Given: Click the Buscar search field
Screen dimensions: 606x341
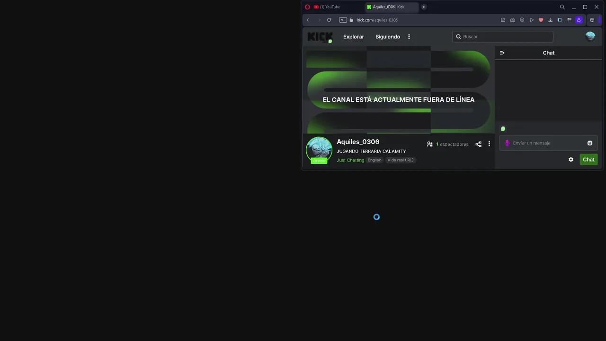Looking at the screenshot, I should click(503, 36).
